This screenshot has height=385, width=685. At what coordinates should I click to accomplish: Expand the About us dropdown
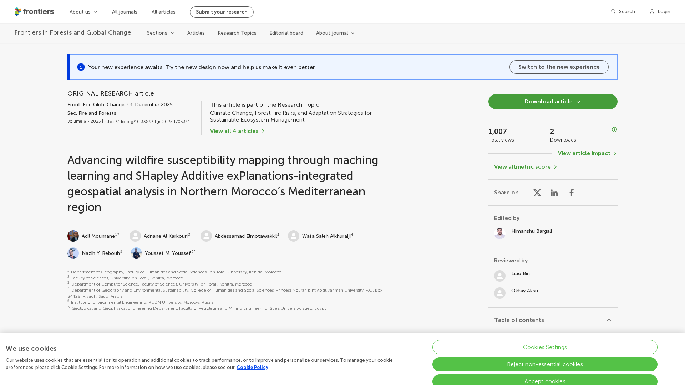coord(83,12)
